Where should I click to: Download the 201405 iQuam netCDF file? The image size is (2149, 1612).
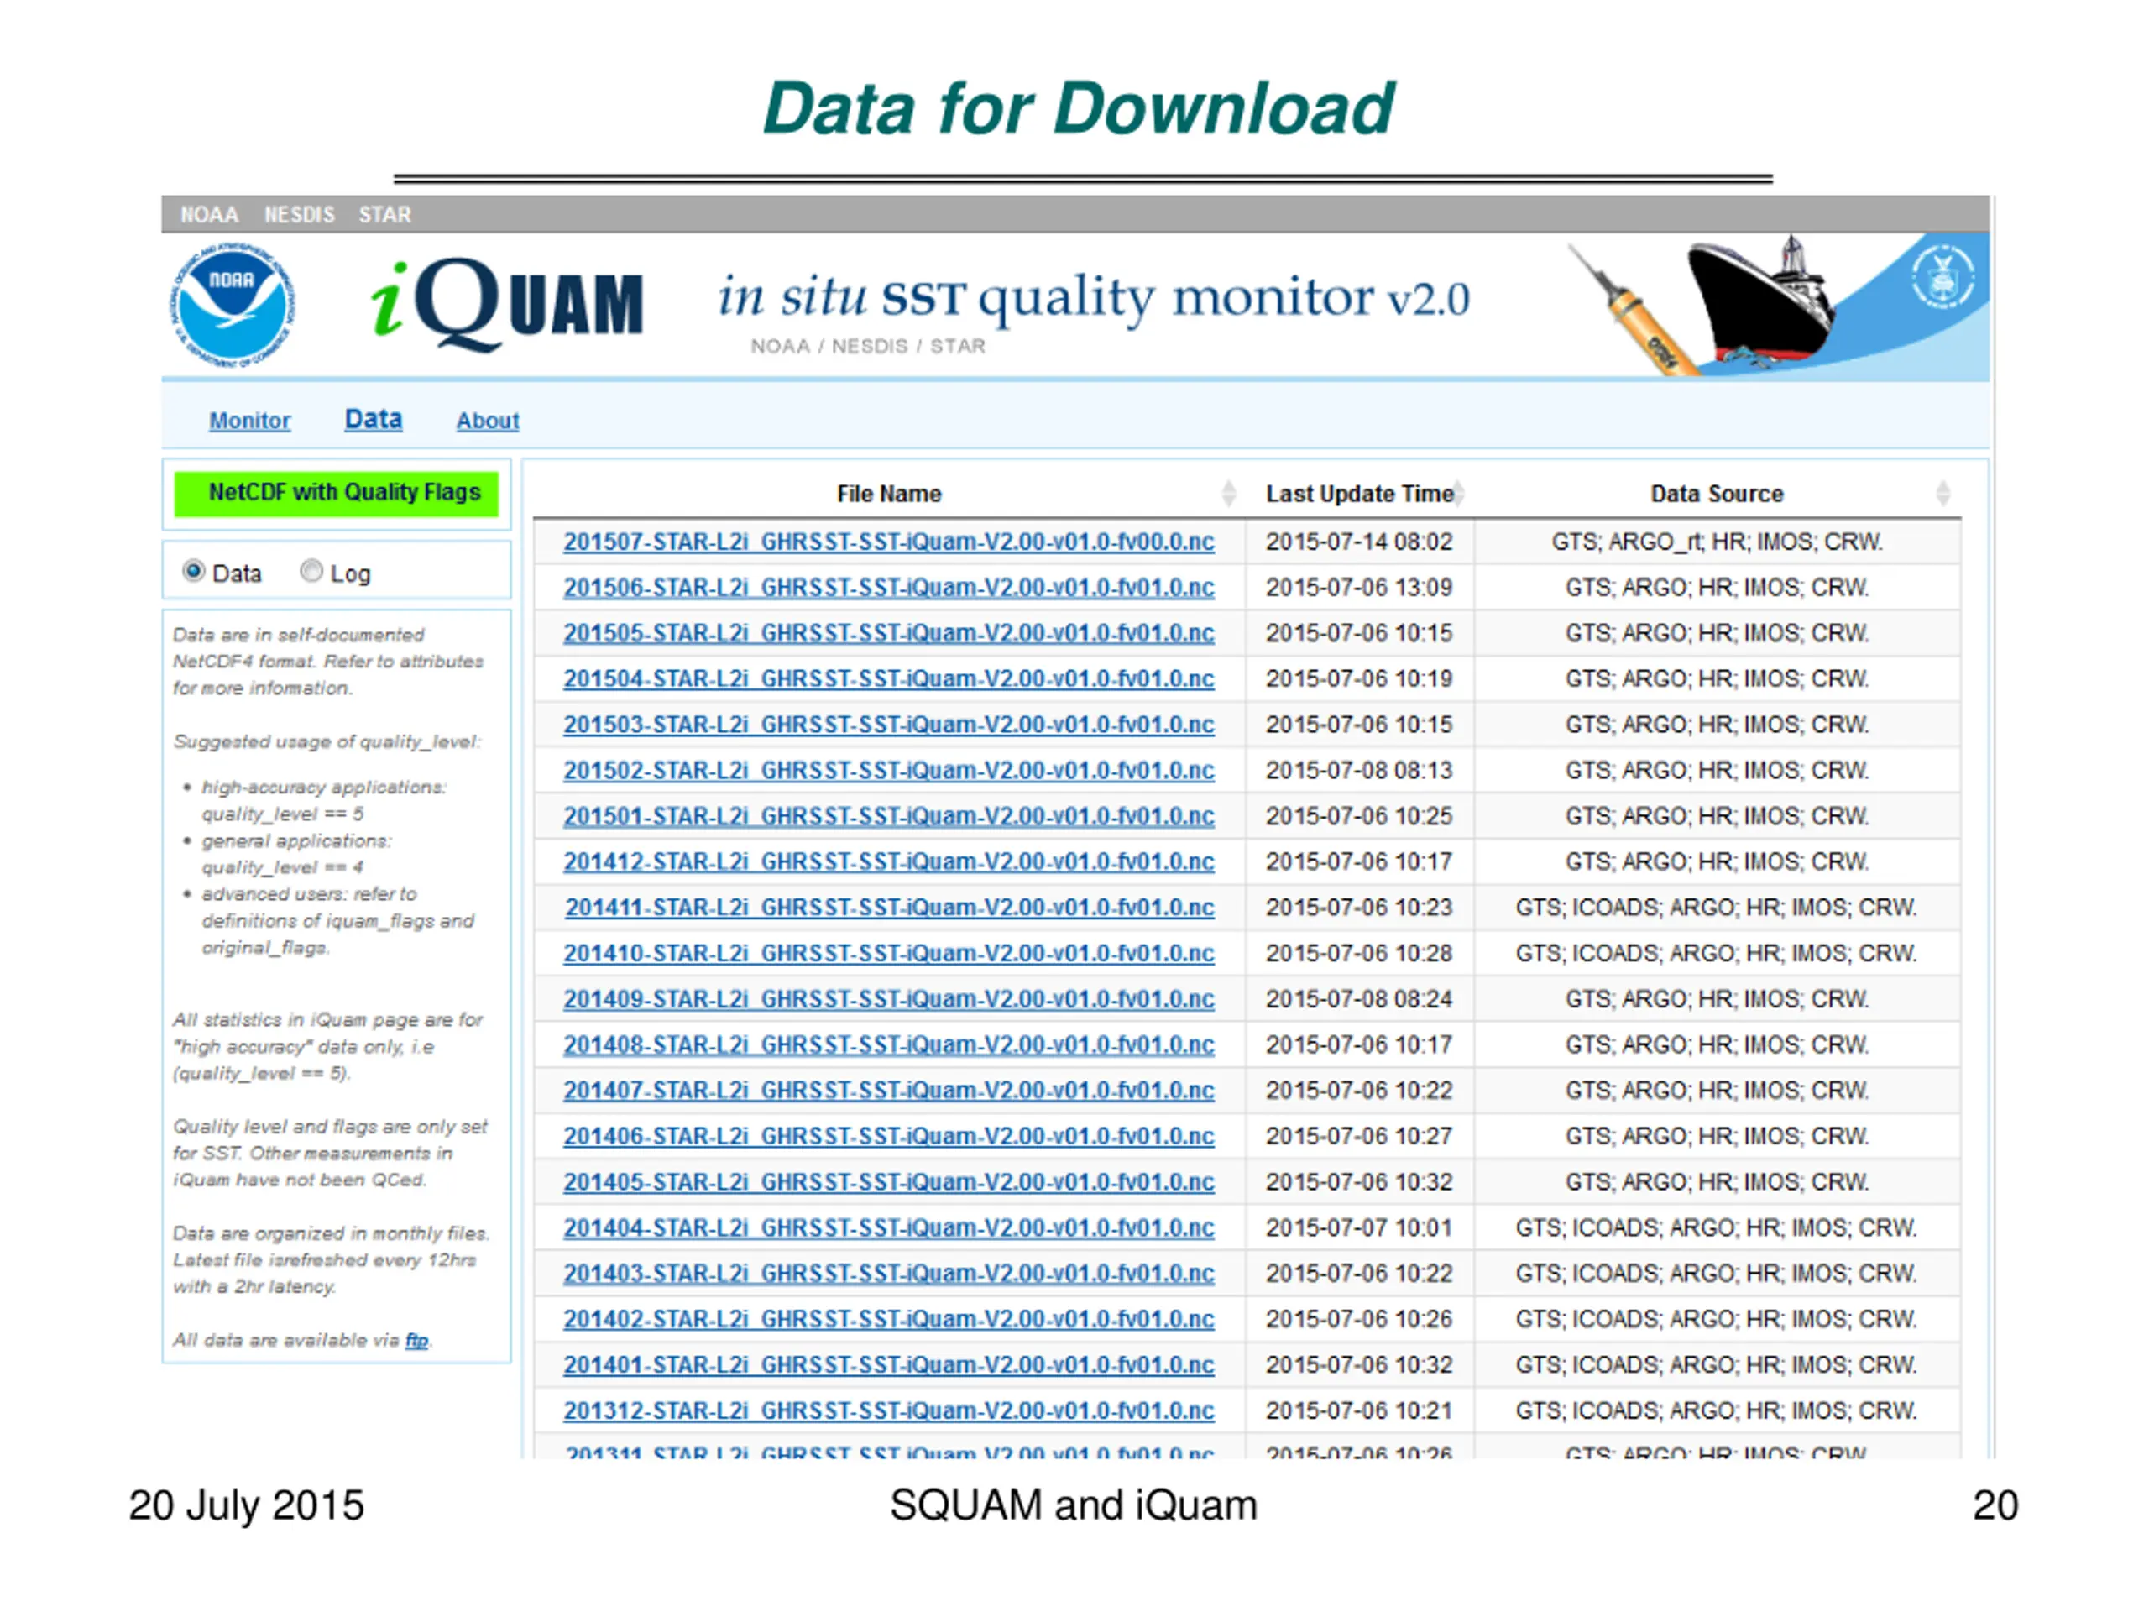click(x=889, y=1181)
